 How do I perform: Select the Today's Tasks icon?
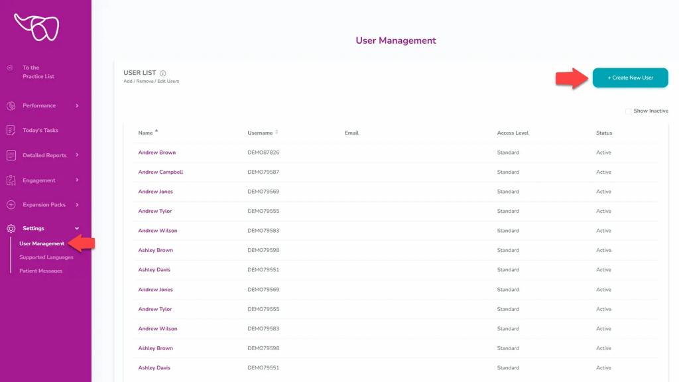point(9,130)
